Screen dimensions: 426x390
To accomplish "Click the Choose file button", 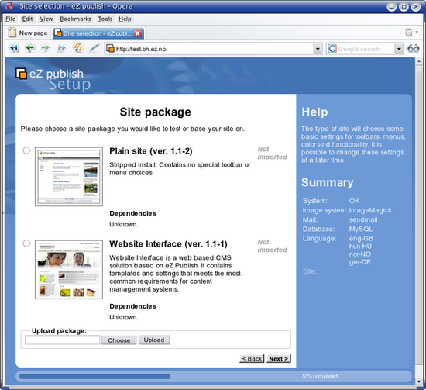I will [x=119, y=340].
